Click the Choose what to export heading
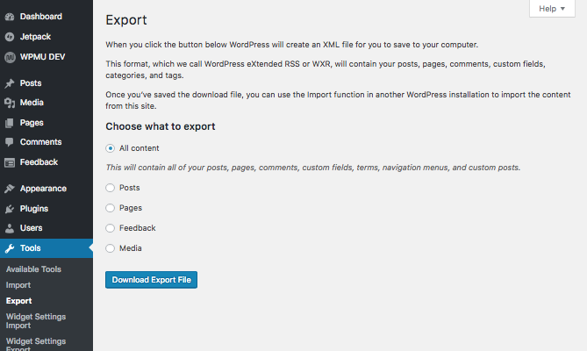 [x=161, y=126]
